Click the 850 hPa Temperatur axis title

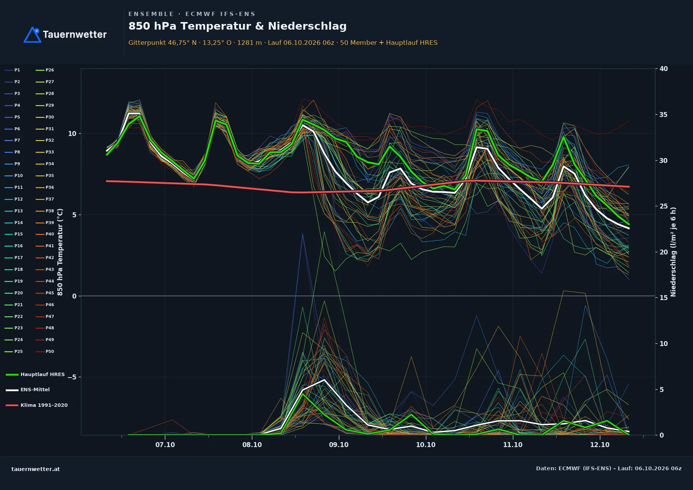60,252
